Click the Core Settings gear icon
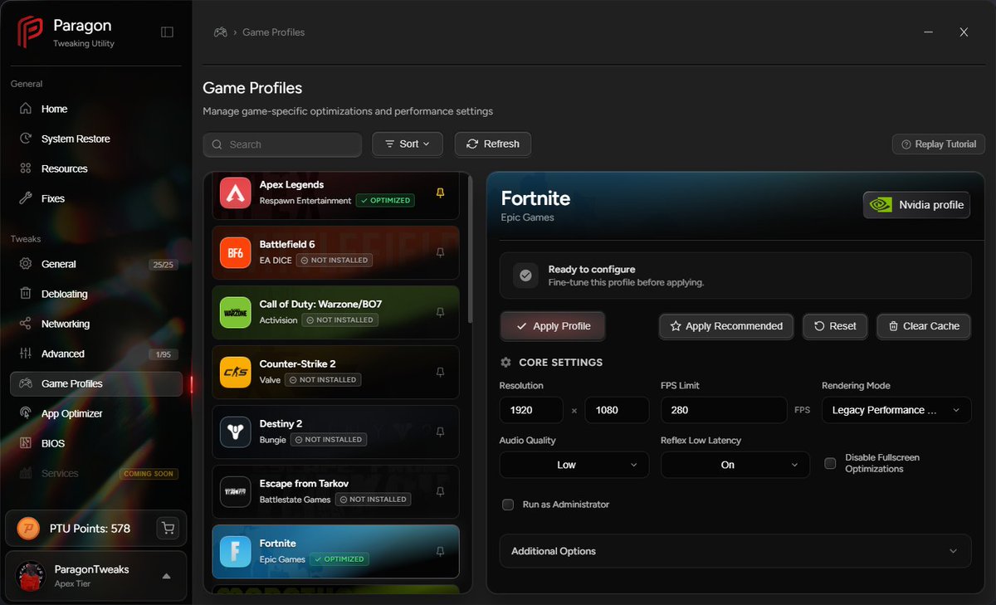This screenshot has width=996, height=605. [506, 363]
